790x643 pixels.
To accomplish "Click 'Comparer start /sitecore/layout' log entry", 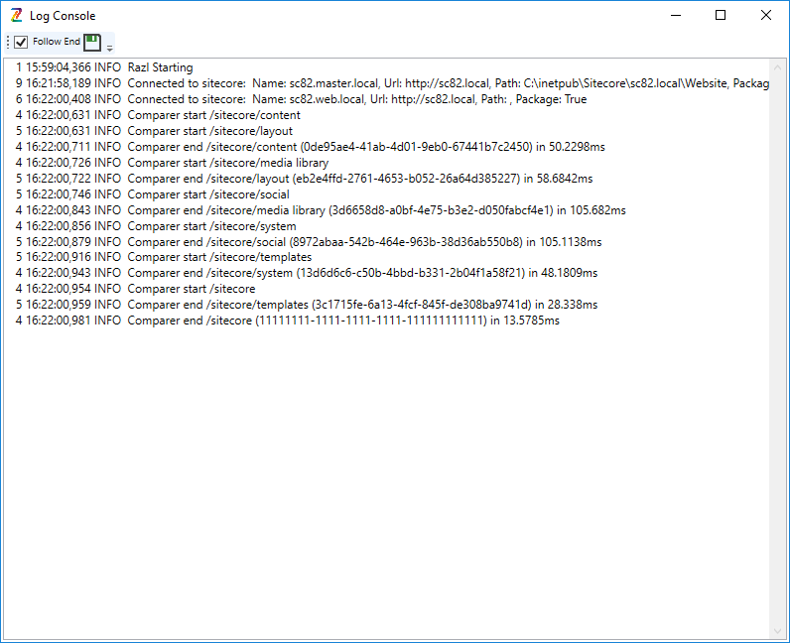I will coord(154,131).
